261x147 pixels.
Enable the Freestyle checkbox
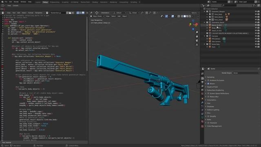click(x=208, y=123)
